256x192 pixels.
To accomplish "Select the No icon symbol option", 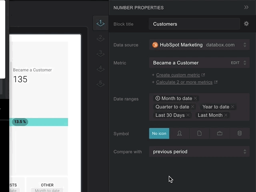I will pos(159,134).
